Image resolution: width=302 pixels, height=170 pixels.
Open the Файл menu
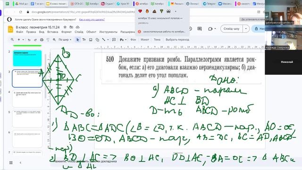(19, 32)
